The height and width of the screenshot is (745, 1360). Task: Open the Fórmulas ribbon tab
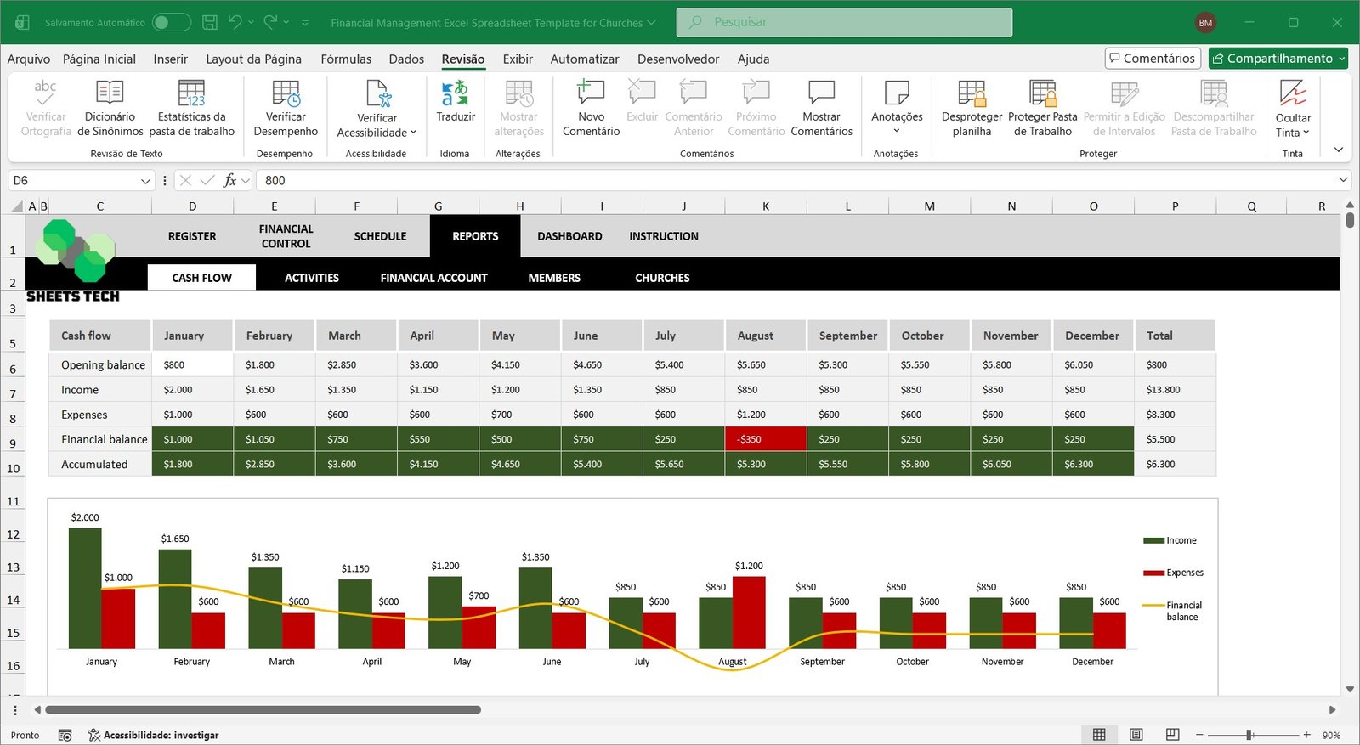[346, 59]
